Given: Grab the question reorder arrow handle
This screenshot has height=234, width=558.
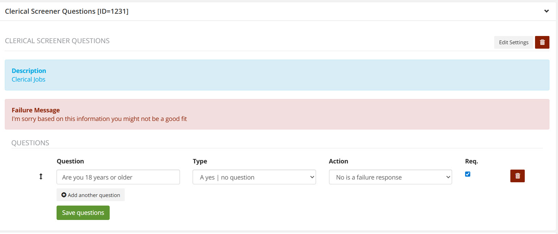Looking at the screenshot, I should [x=41, y=176].
